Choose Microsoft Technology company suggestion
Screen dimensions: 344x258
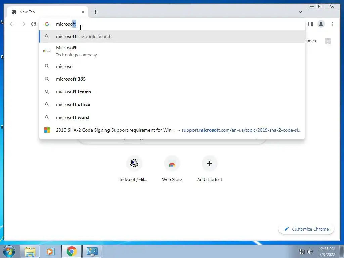click(172, 51)
